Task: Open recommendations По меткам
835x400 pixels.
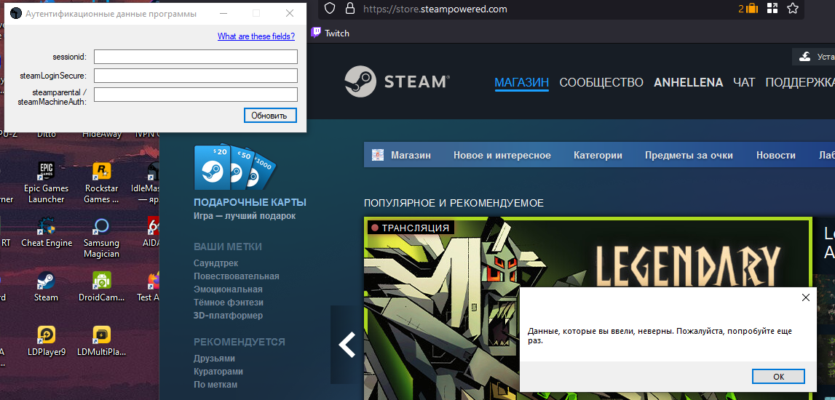Action: pyautogui.click(x=215, y=385)
